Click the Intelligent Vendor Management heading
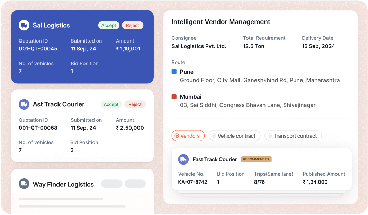This screenshot has height=215, width=368. coord(221,22)
